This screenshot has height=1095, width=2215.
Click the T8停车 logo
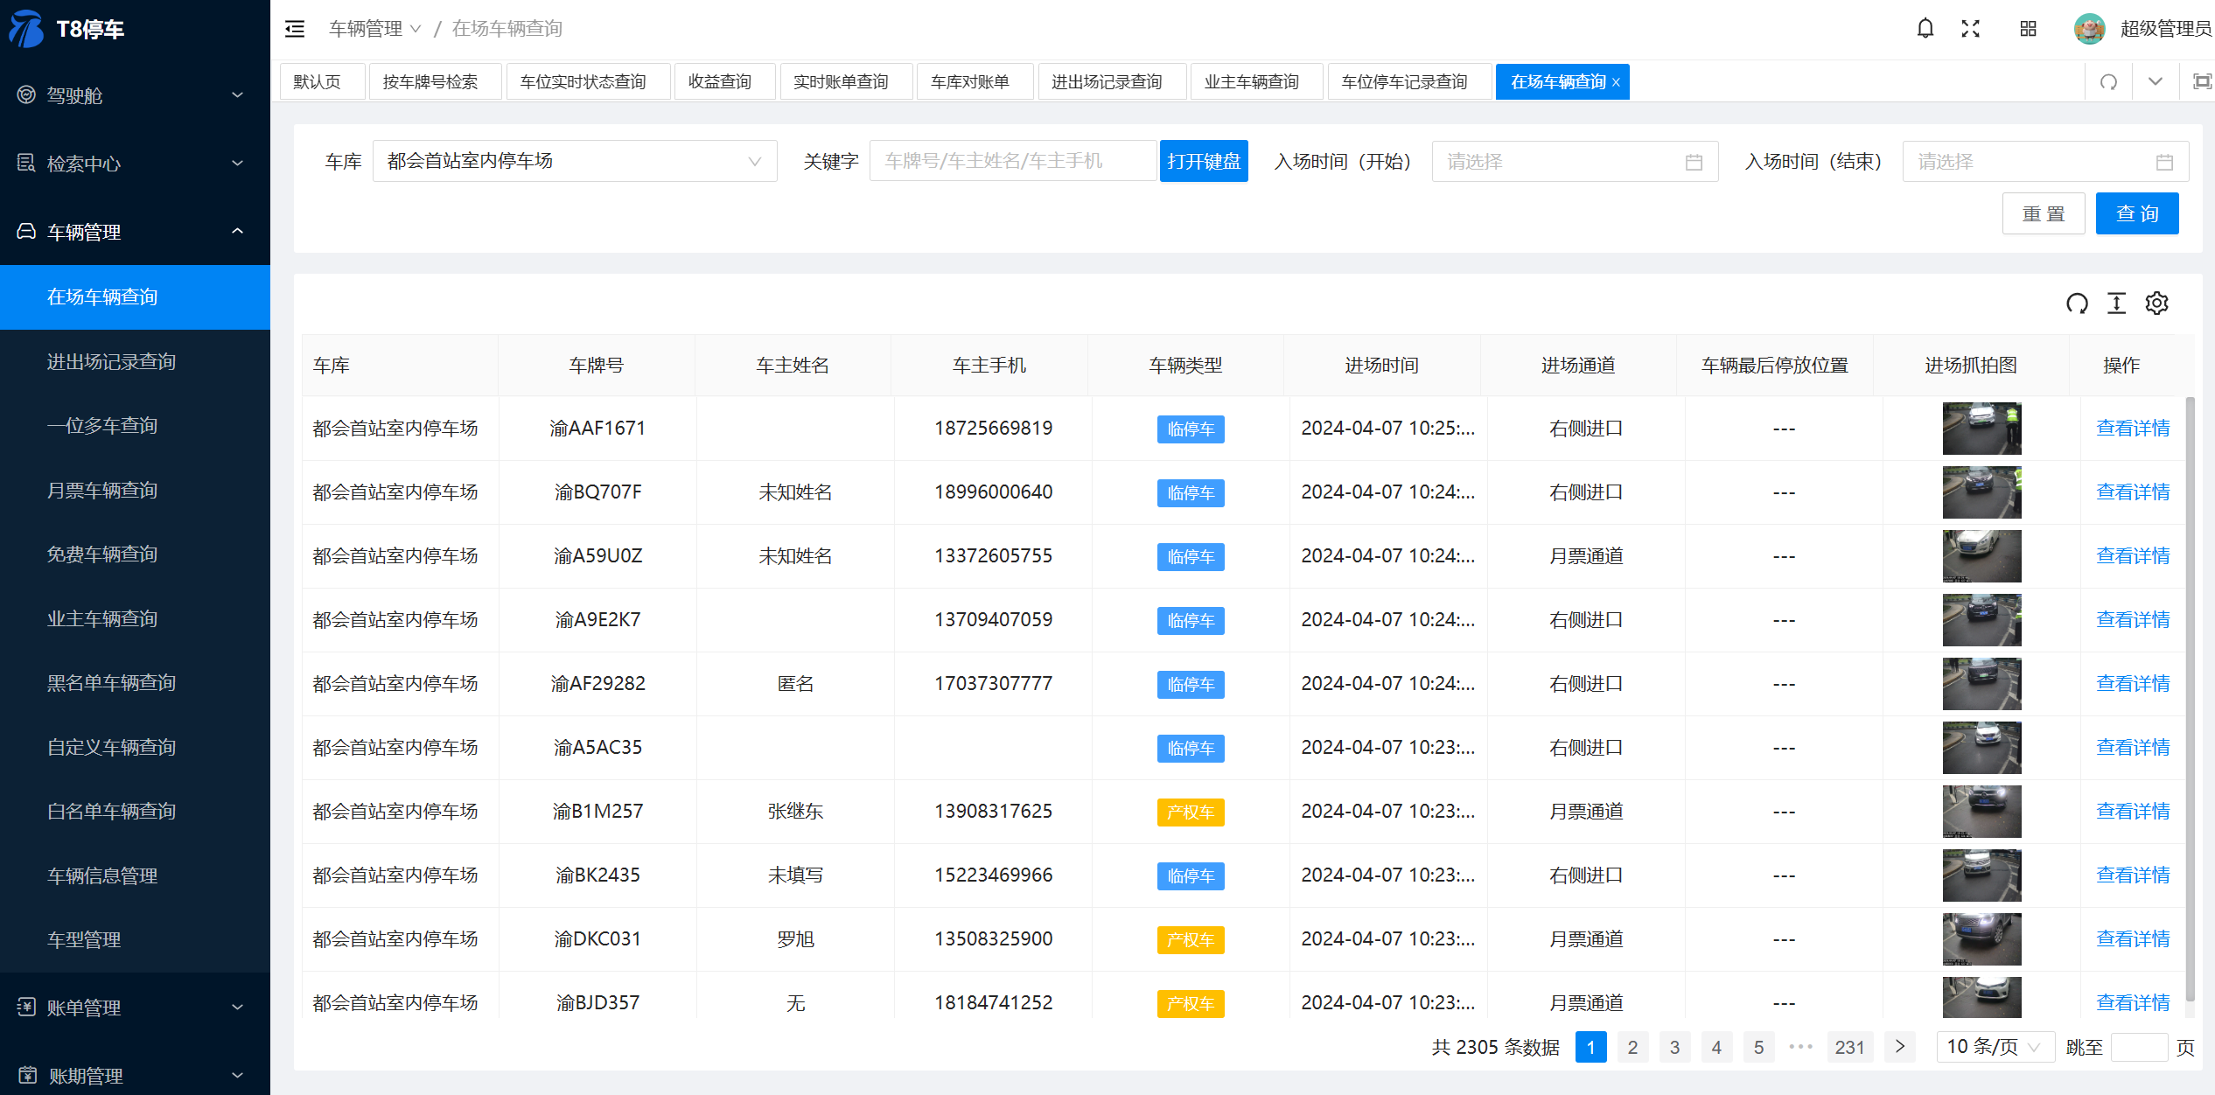[x=67, y=29]
